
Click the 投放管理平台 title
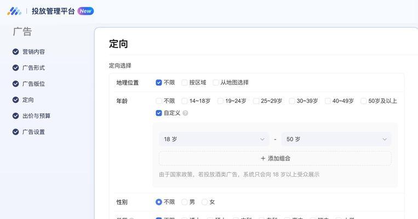coord(53,11)
